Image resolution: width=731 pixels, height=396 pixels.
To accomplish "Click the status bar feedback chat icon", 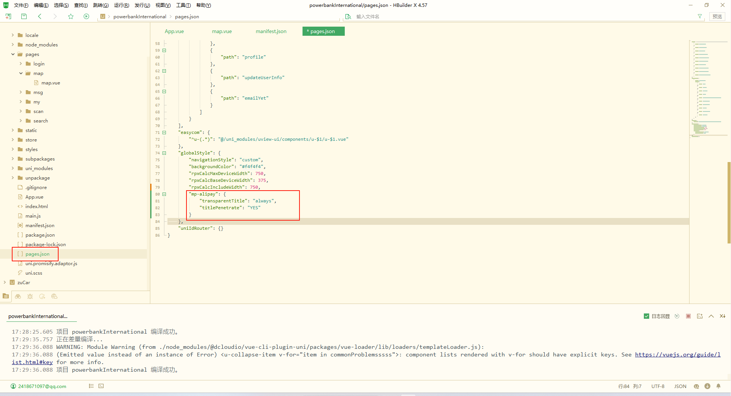I will coord(696,386).
